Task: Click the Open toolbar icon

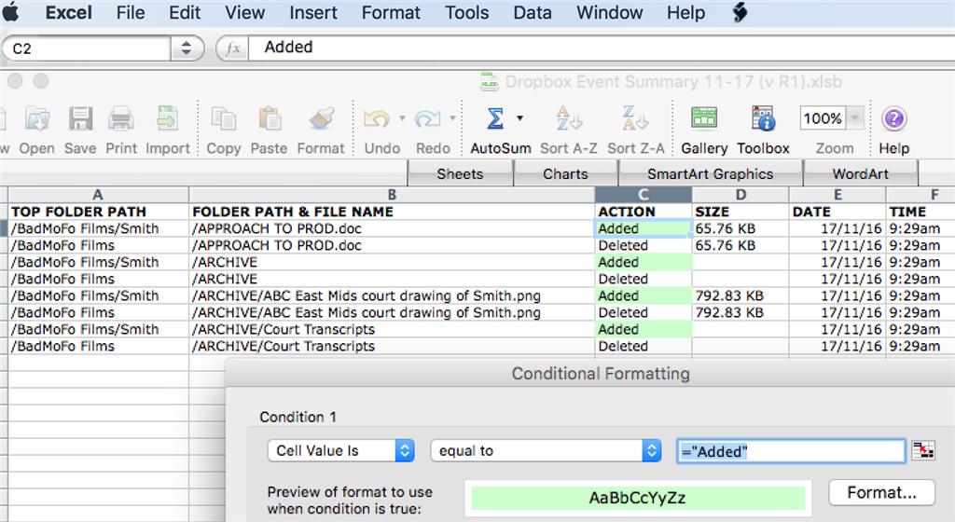Action: pyautogui.click(x=37, y=119)
